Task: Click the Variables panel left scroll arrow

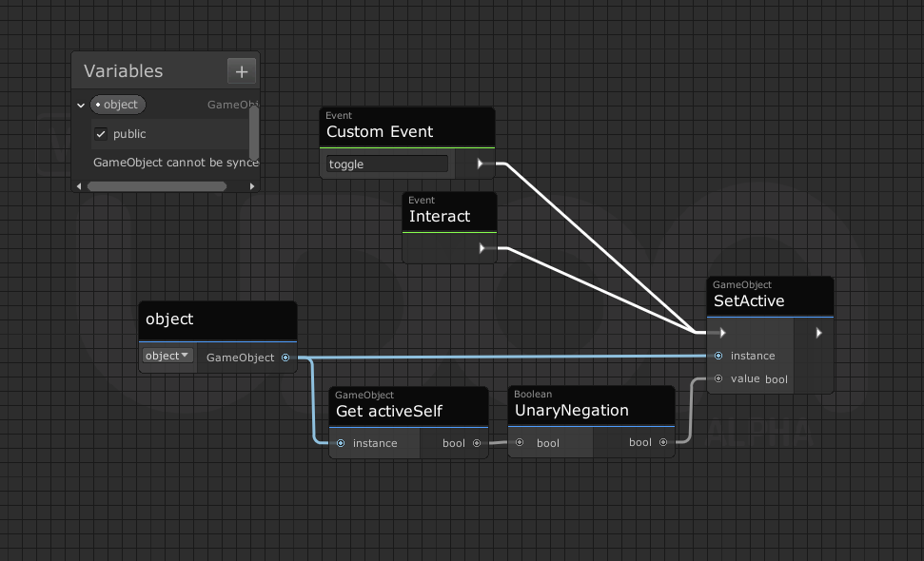Action: (79, 186)
